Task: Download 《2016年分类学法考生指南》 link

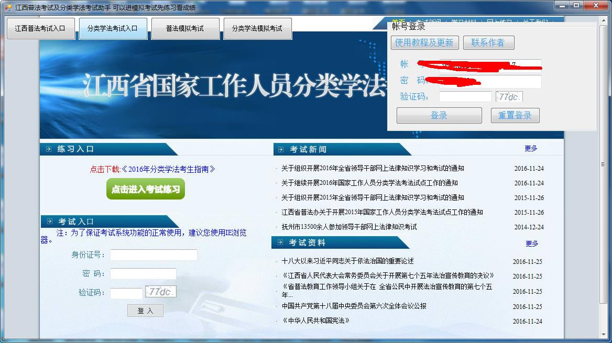Action: 168,169
